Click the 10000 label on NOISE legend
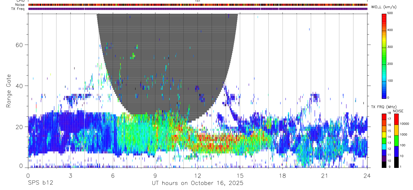The image size is (413, 190). click(x=404, y=124)
